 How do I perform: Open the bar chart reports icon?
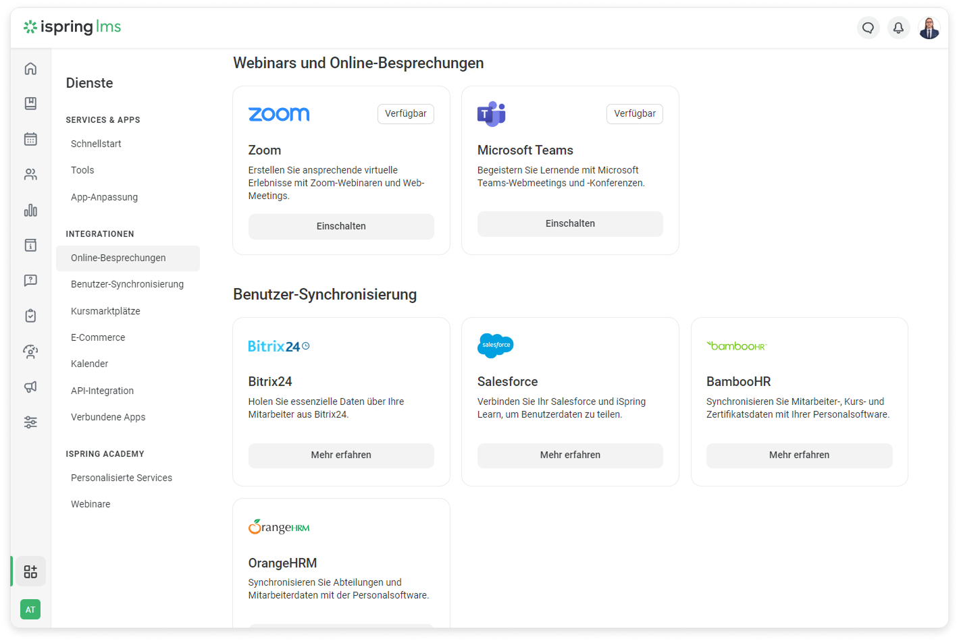(30, 210)
